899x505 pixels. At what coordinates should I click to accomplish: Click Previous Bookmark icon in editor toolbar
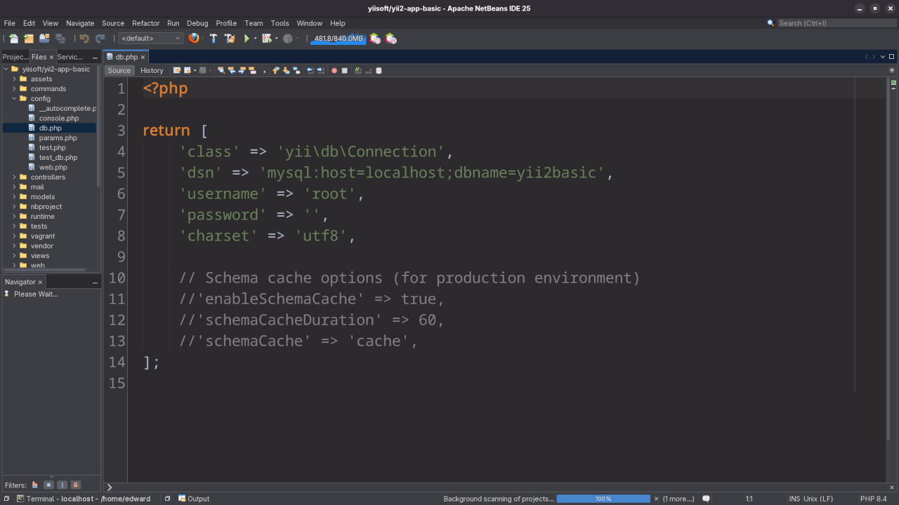pyautogui.click(x=275, y=70)
